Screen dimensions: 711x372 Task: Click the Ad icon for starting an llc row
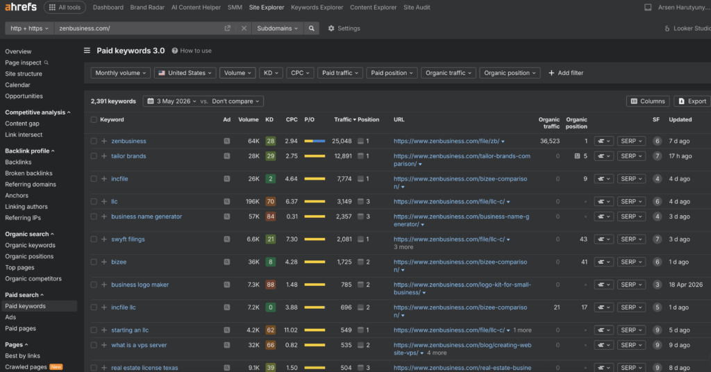pyautogui.click(x=227, y=330)
